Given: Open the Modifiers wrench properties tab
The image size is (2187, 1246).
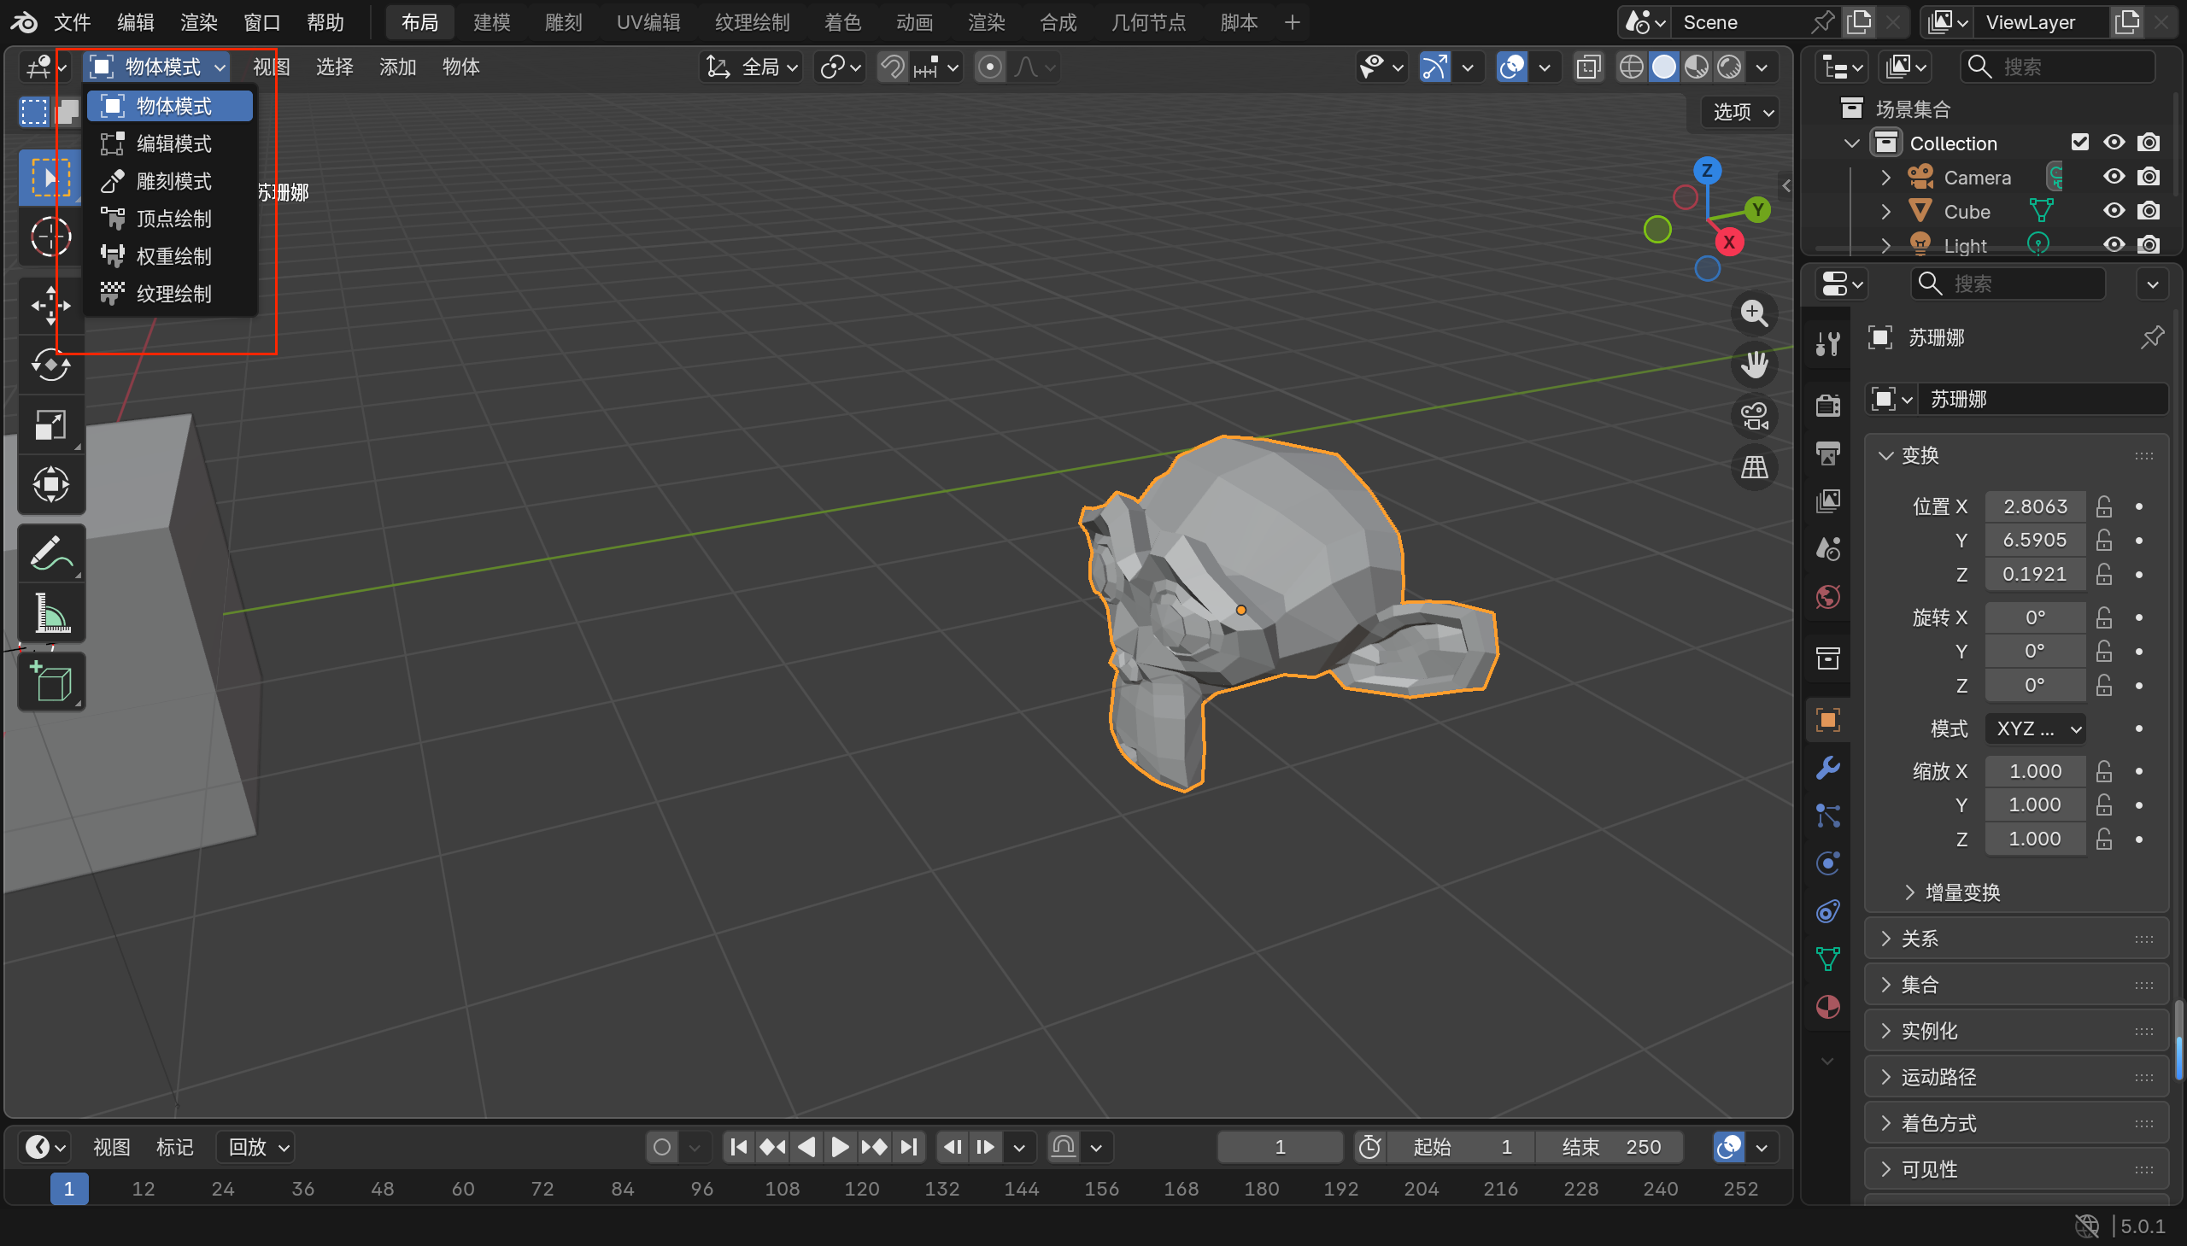Looking at the screenshot, I should click(1827, 768).
